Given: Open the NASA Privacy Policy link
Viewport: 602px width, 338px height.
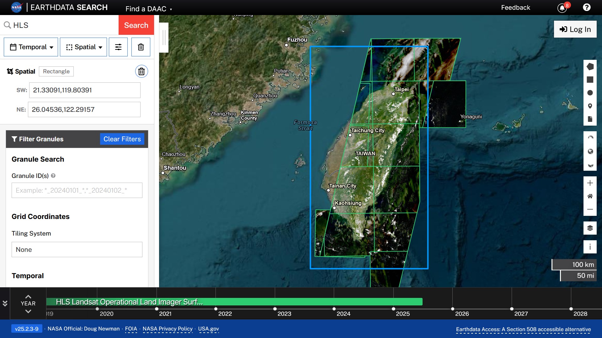Looking at the screenshot, I should 168,329.
